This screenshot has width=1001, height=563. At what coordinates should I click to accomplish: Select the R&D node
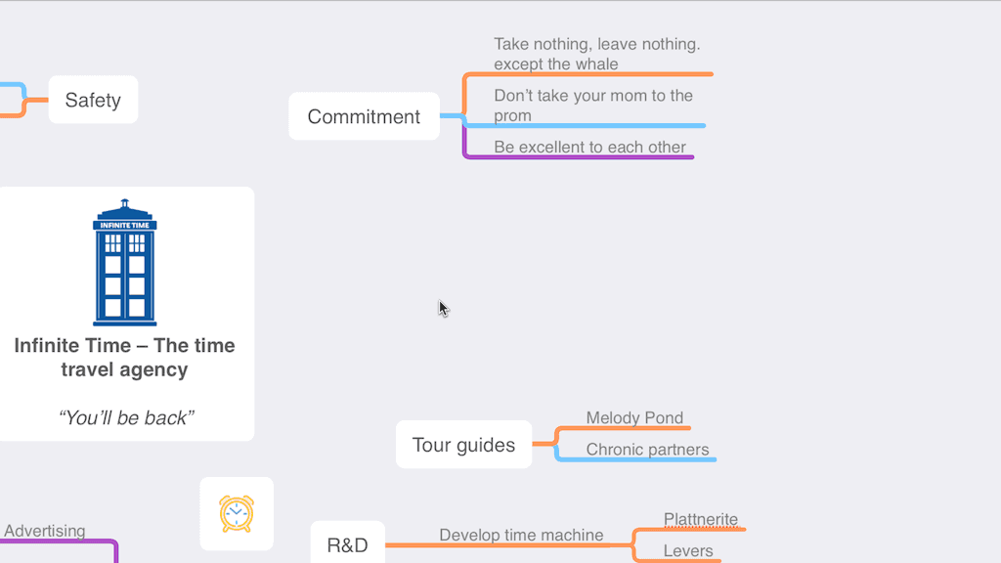click(347, 543)
